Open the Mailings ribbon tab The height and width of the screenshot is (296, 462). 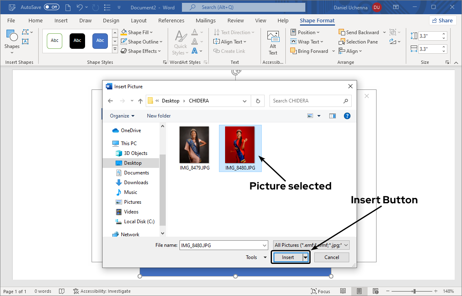tap(206, 21)
